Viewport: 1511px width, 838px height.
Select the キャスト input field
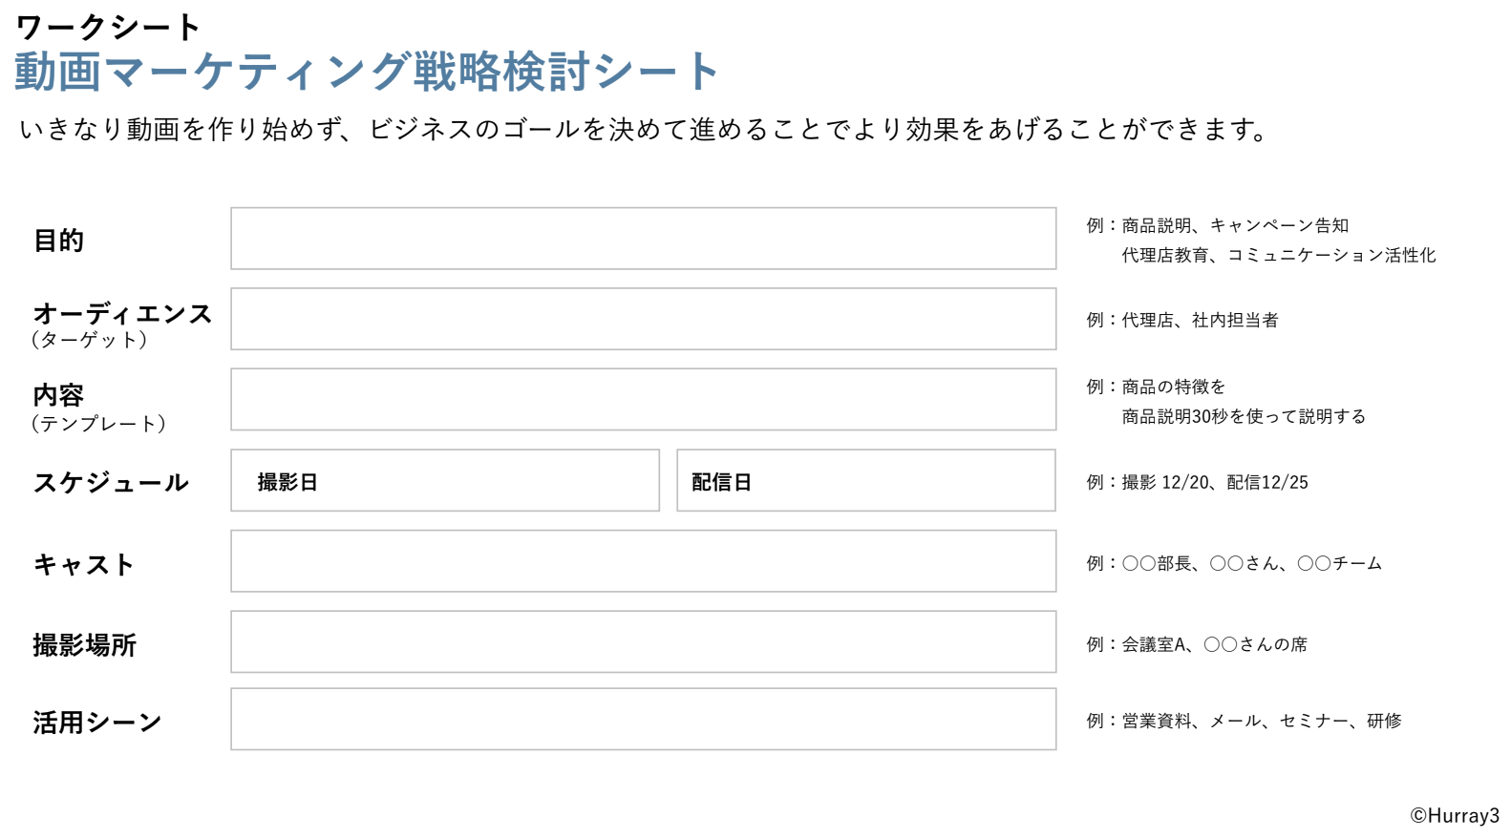[643, 561]
